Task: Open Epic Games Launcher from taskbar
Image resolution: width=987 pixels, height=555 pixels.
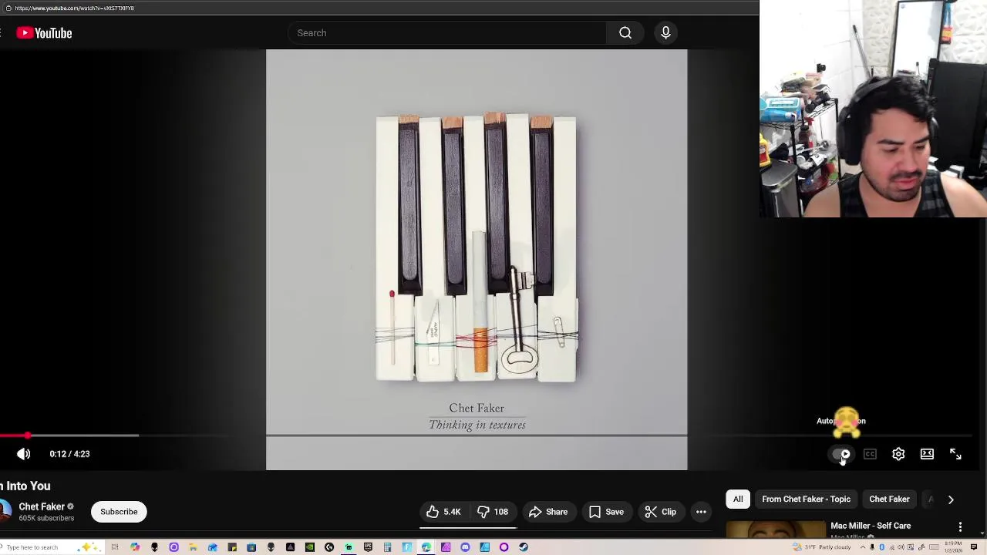Action: [x=368, y=547]
